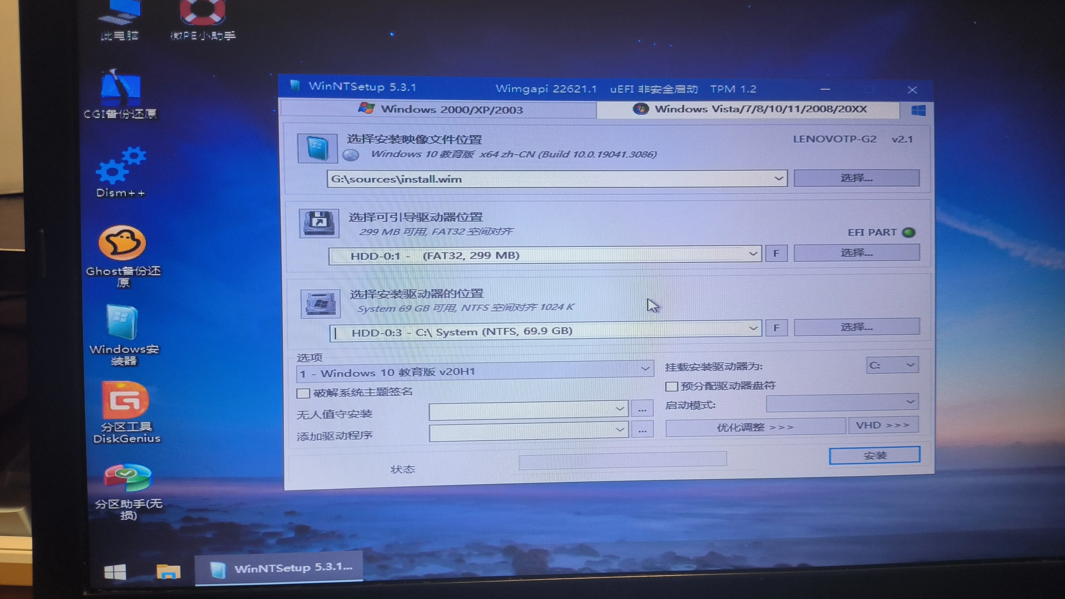Open the 添加驱动程序 dropdown
1065x599 pixels.
coord(529,432)
